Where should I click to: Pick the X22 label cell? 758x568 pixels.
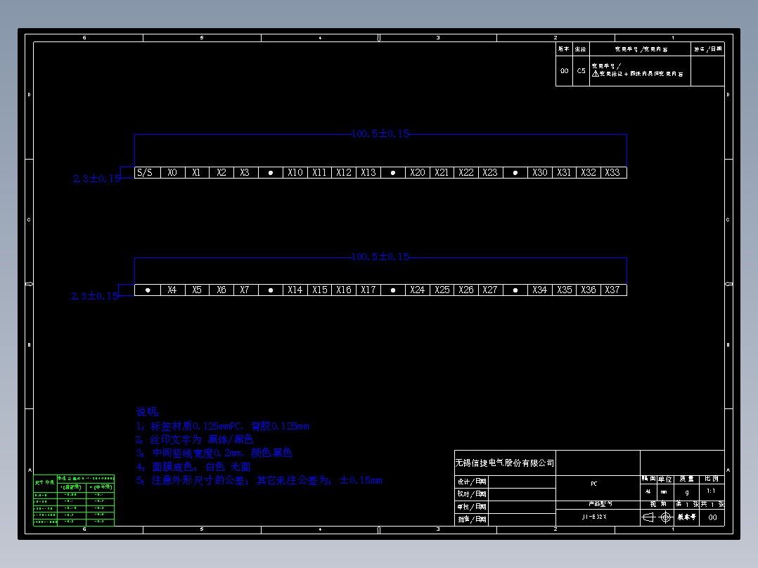point(466,172)
